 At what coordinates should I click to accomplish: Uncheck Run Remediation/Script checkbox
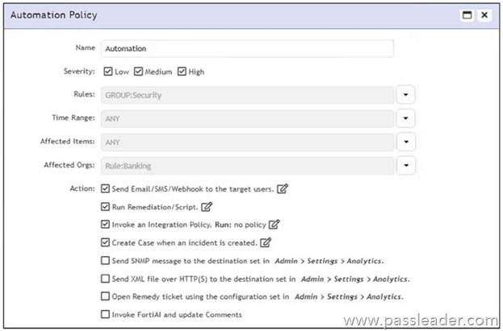107,207
